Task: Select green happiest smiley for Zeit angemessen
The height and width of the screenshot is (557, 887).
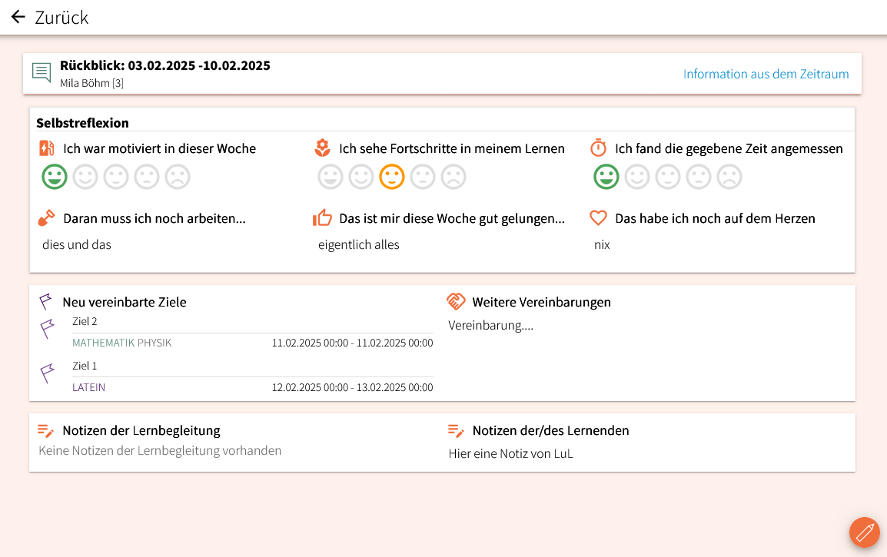Action: click(606, 177)
